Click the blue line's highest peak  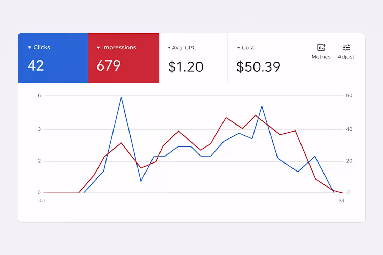tap(121, 97)
